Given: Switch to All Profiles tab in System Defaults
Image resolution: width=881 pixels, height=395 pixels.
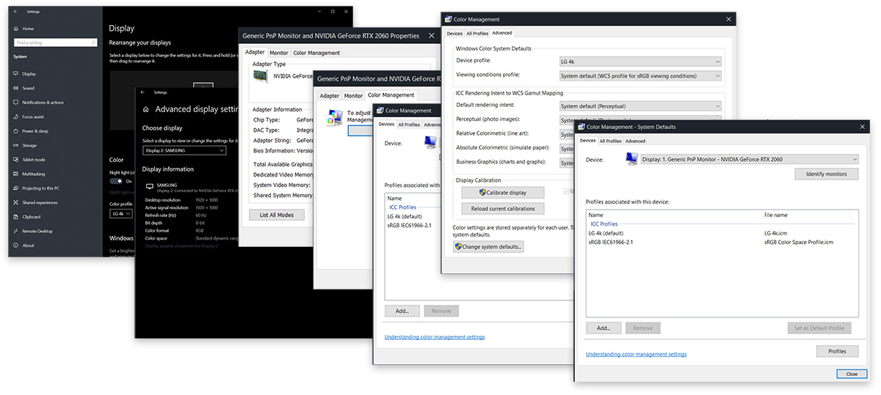Looking at the screenshot, I should (611, 141).
